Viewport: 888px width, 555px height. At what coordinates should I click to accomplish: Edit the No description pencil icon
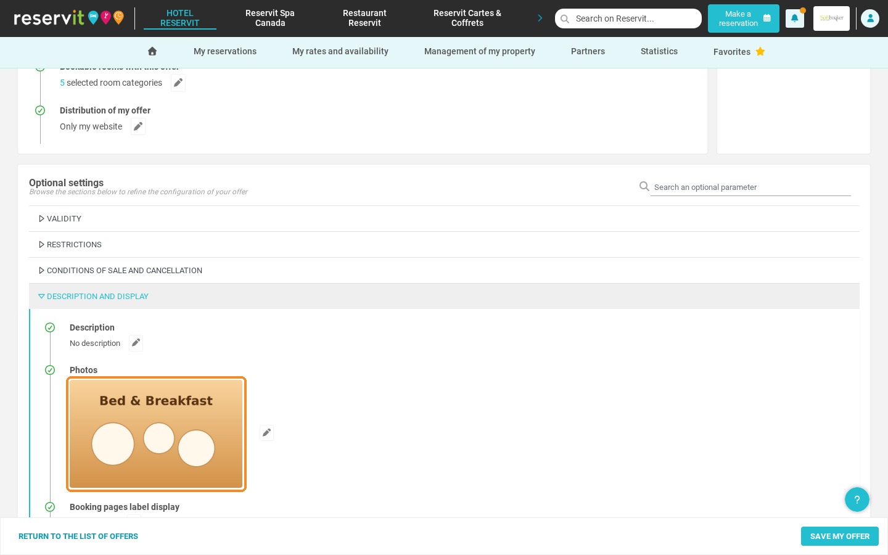tap(136, 343)
